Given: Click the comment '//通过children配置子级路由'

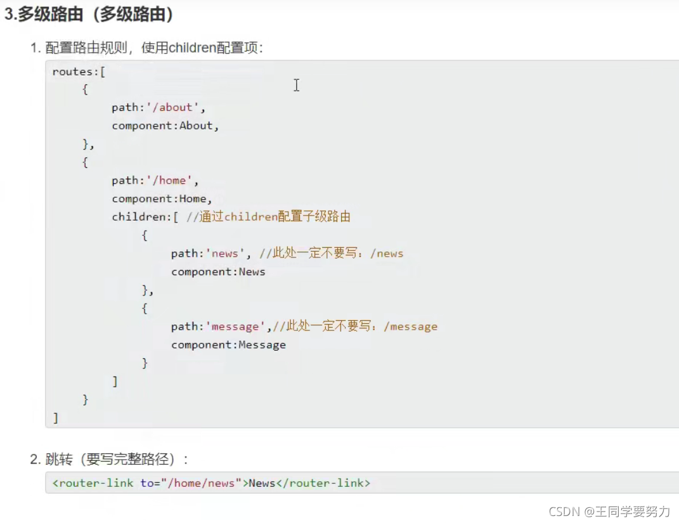Looking at the screenshot, I should pos(268,216).
